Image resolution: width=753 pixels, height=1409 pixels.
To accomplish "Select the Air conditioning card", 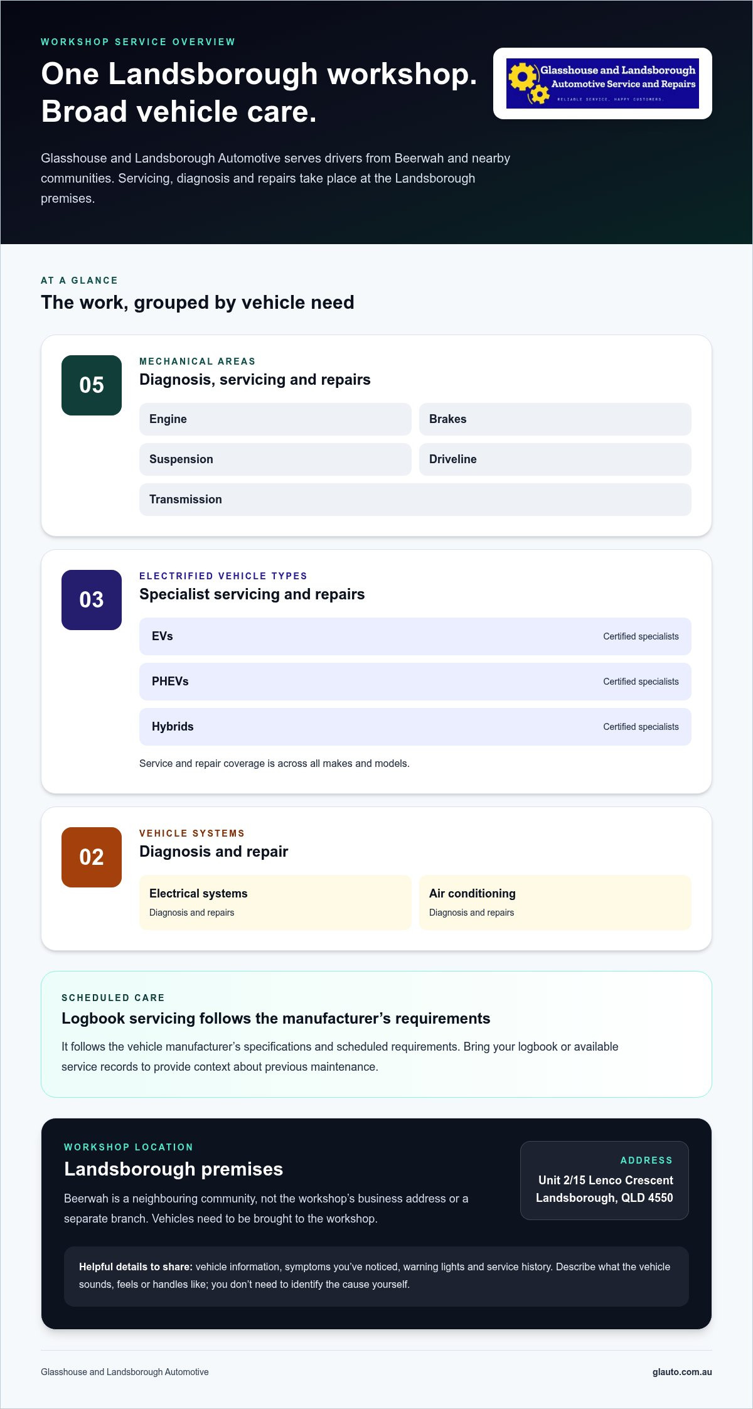I will tap(555, 903).
